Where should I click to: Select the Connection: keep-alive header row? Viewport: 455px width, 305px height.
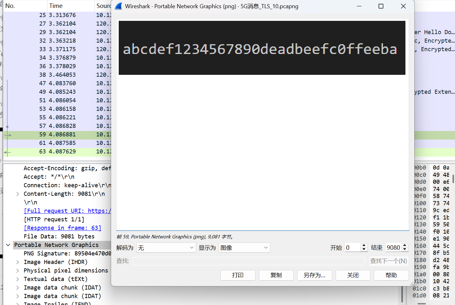coord(67,185)
